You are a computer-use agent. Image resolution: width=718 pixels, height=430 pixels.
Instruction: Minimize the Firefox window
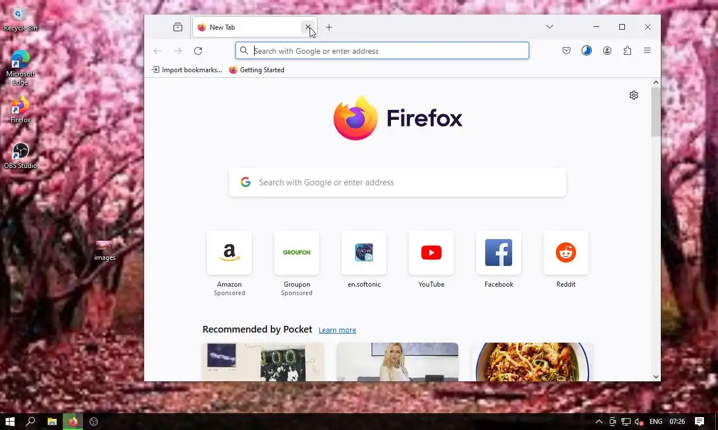[x=596, y=27]
